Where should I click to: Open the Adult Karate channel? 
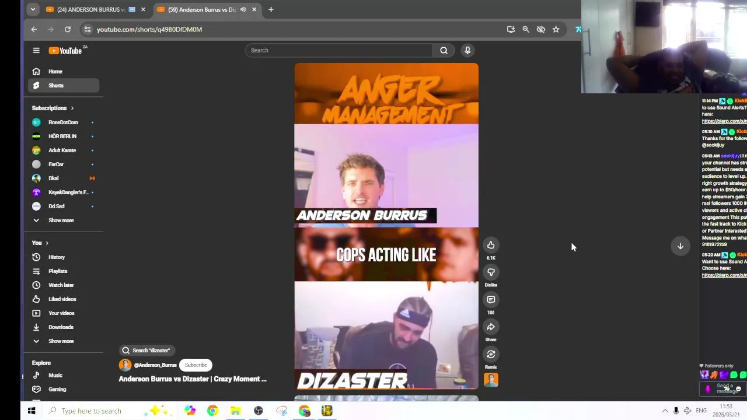pos(64,150)
